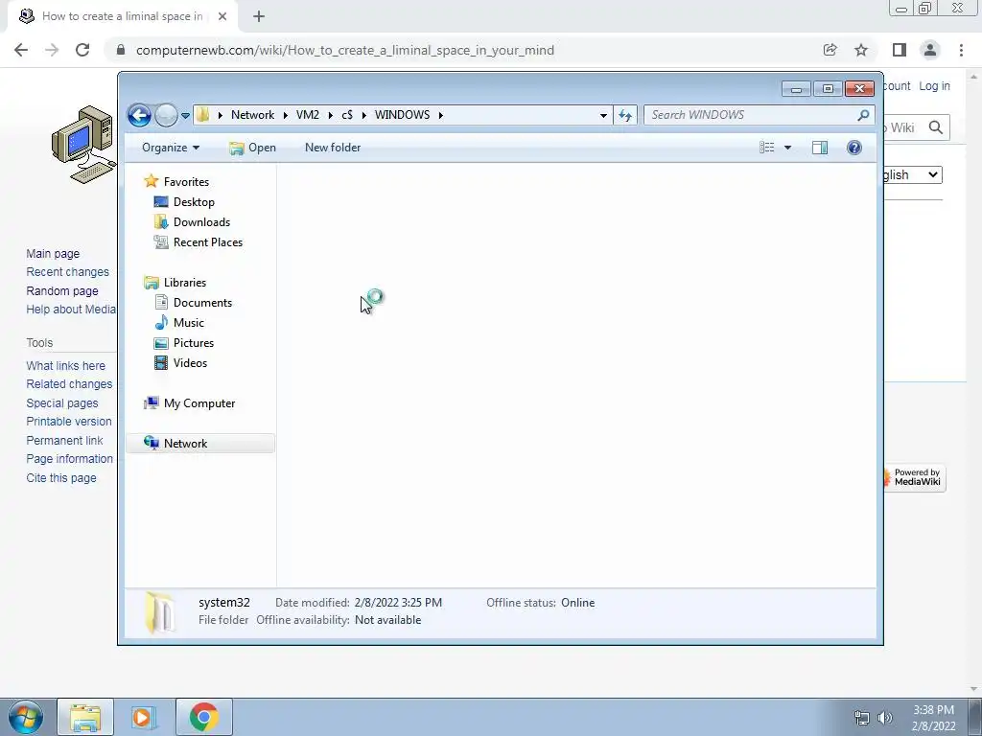The width and height of the screenshot is (982, 736).
Task: Open Documents library
Action: 202,303
